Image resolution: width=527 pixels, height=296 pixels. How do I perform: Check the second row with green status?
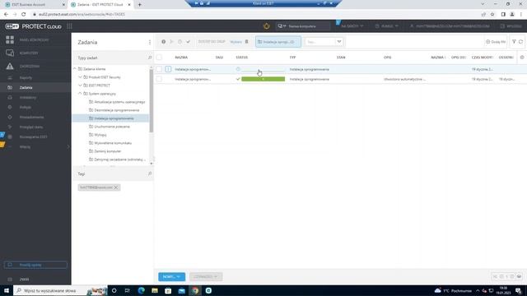click(159, 79)
